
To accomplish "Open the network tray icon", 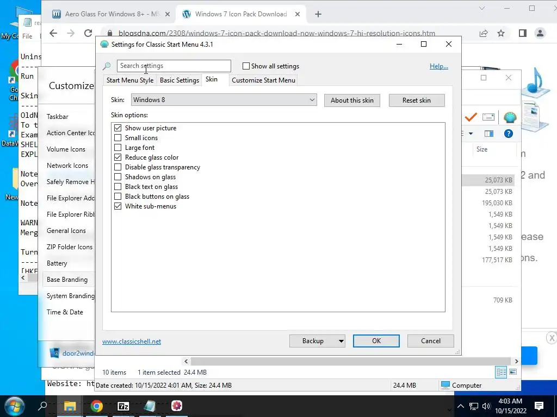I will tap(474, 406).
